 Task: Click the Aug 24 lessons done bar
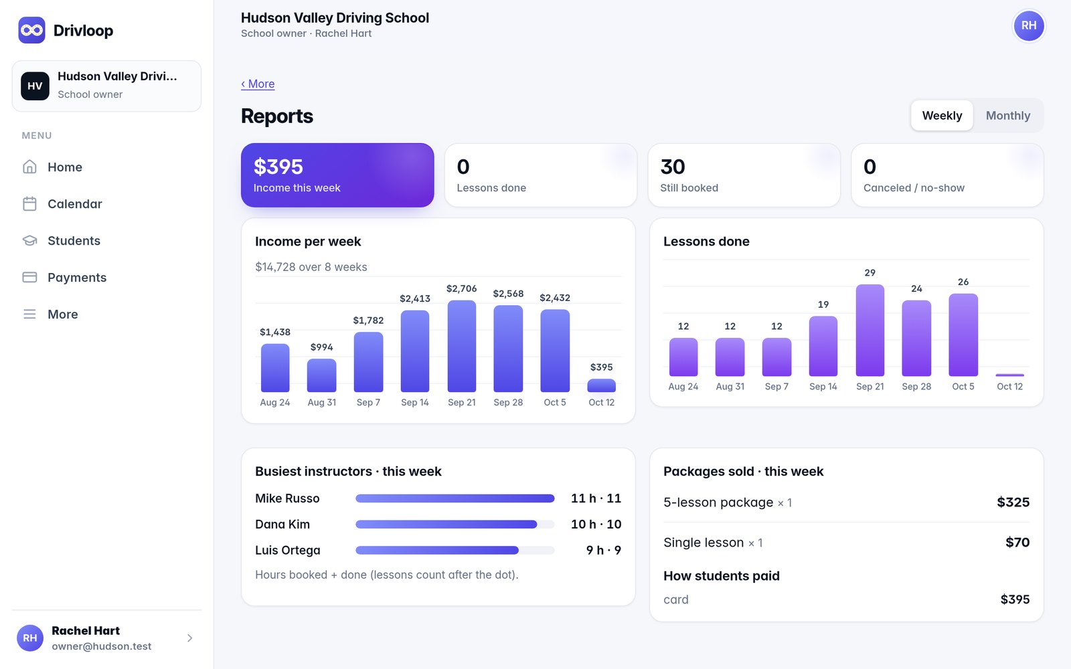(x=683, y=357)
